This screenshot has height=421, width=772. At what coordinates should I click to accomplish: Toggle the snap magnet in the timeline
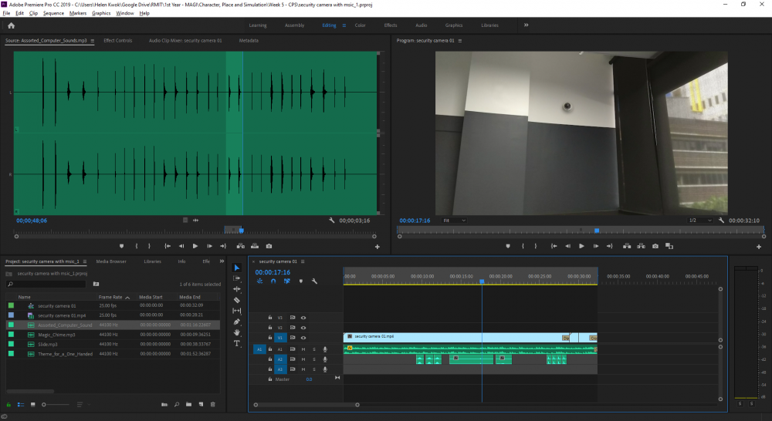point(273,281)
